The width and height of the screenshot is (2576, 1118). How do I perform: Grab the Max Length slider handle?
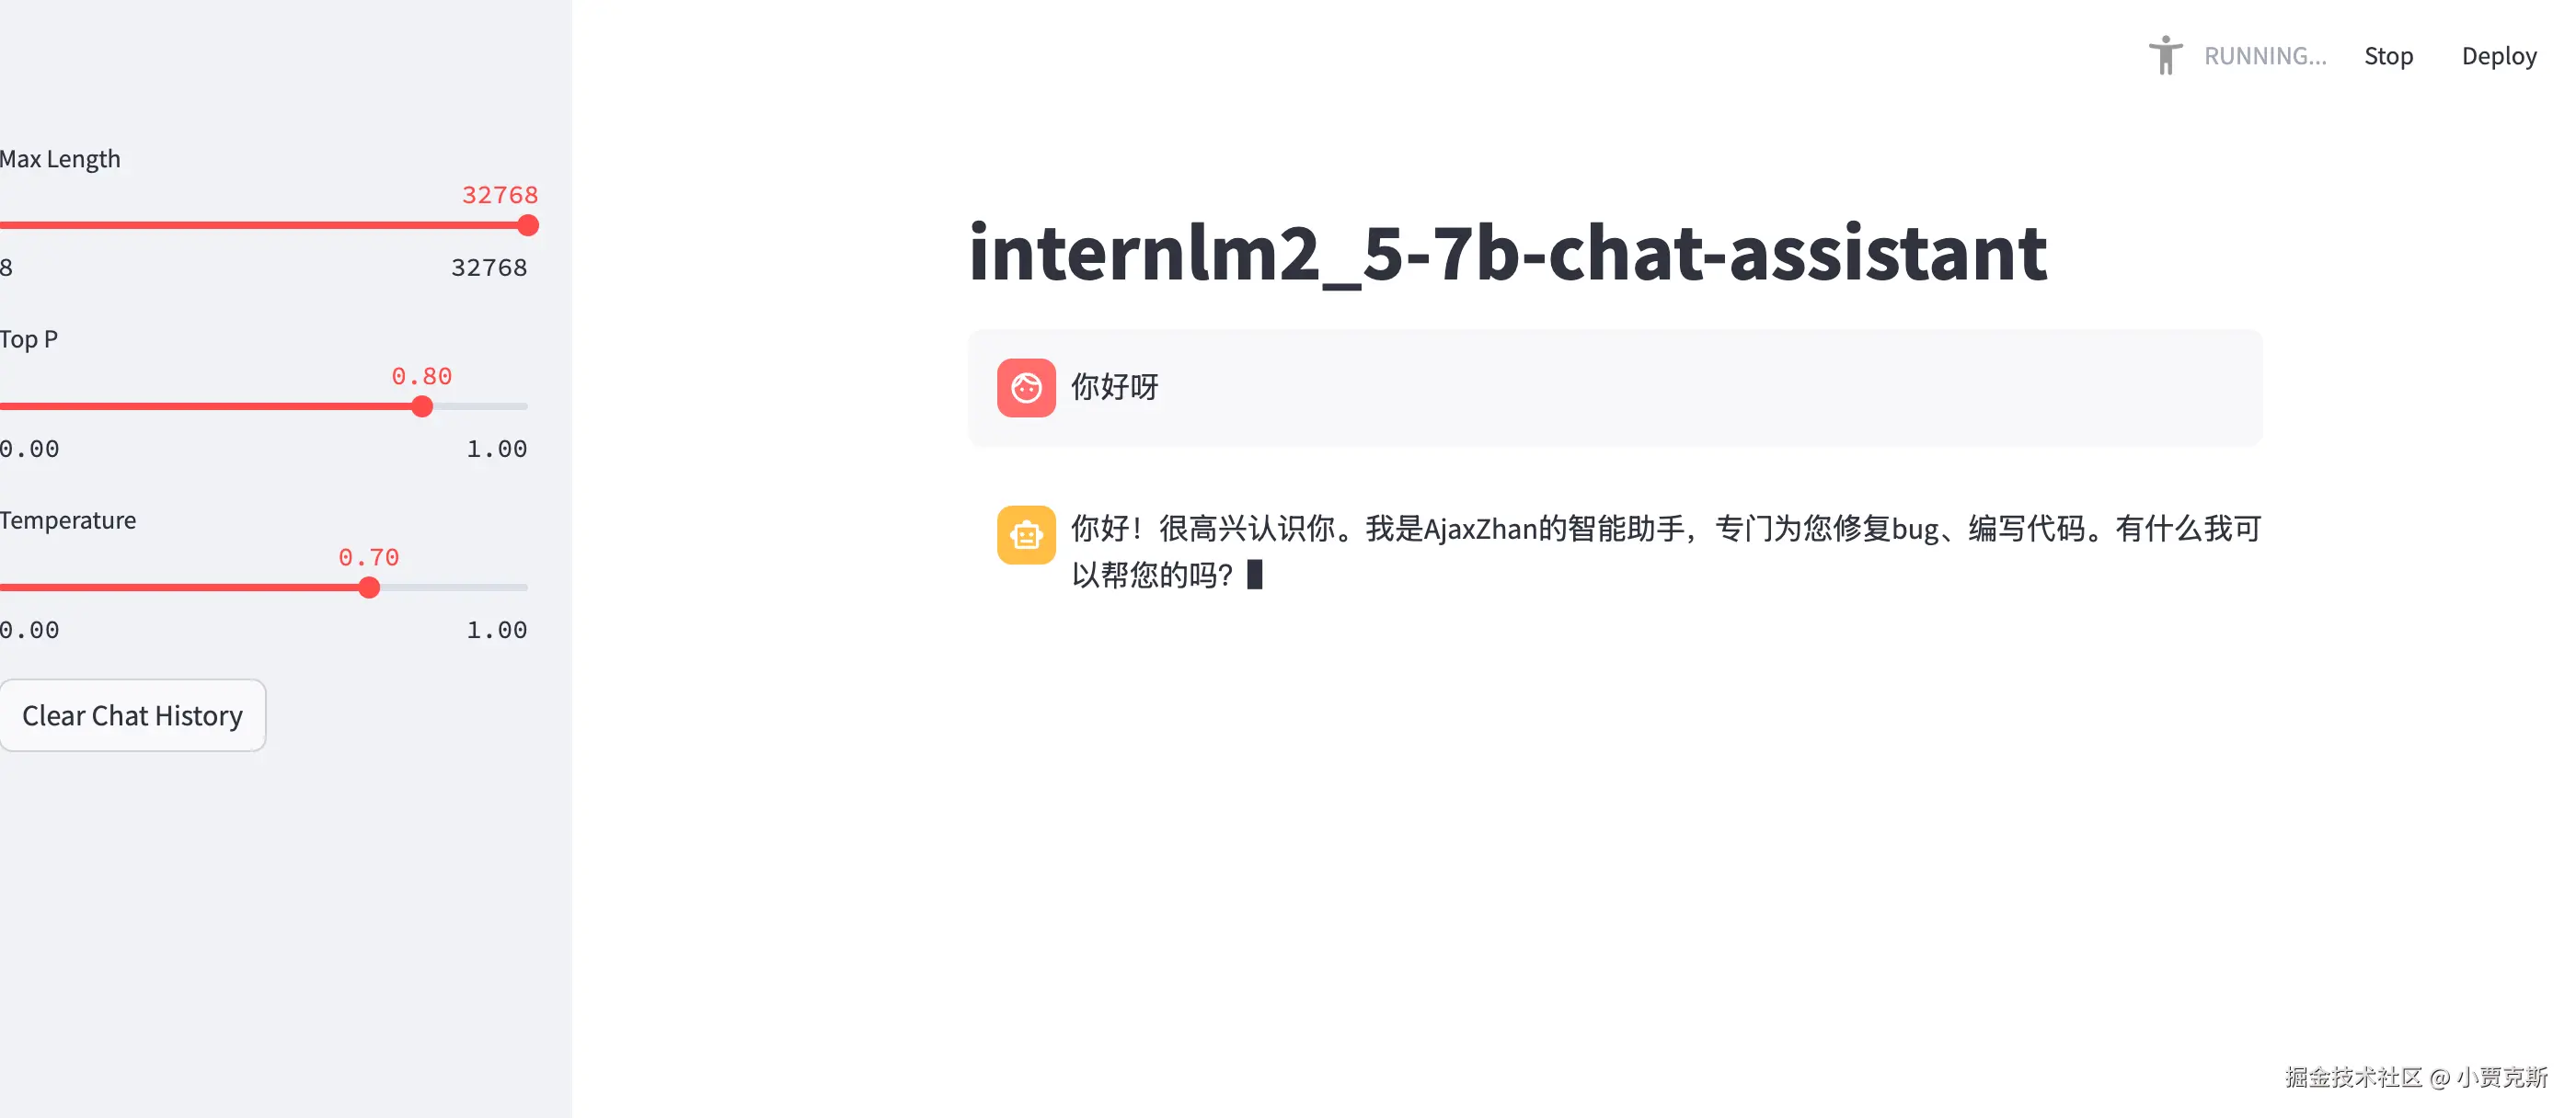528,226
